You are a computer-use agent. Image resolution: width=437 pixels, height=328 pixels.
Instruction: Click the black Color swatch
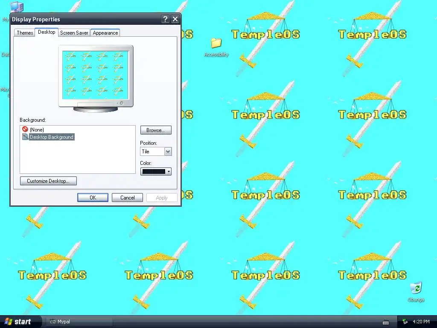[154, 172]
